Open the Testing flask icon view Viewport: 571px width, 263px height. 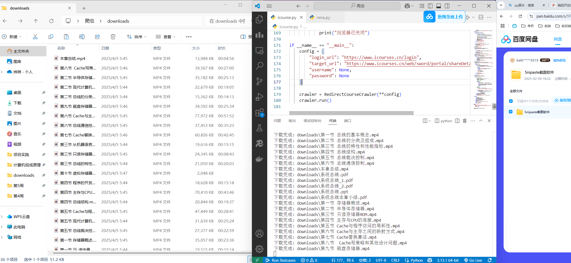coord(259,128)
